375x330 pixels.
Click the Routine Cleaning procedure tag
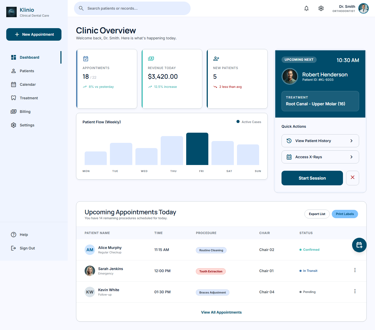pos(211,250)
